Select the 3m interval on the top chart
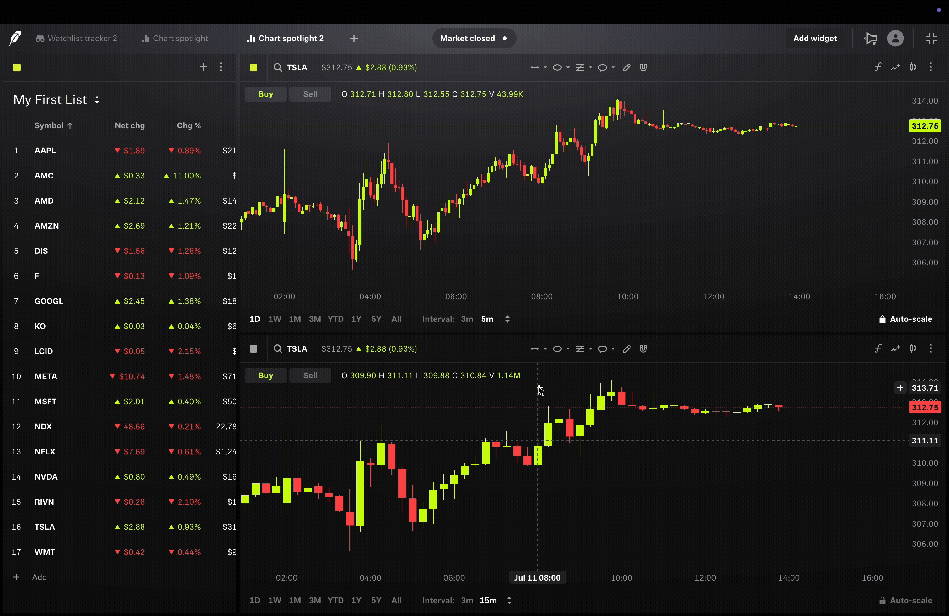949x616 pixels. [x=467, y=319]
